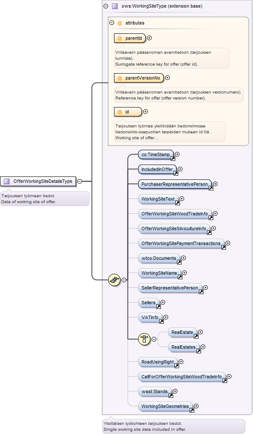This screenshot has width=253, height=435.
Task: Select the OfferWorkingSiteSilvicultureInfo element
Action: (174, 229)
